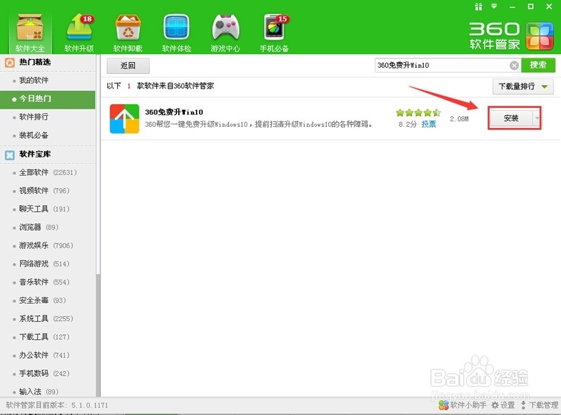Click the 360免费升Win10 title link

point(174,112)
